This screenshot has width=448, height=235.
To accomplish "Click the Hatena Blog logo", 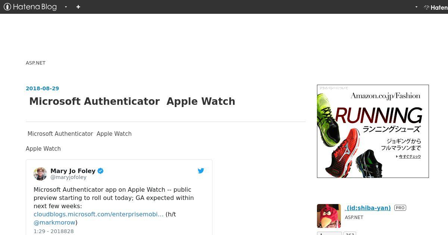I will tap(30, 7).
